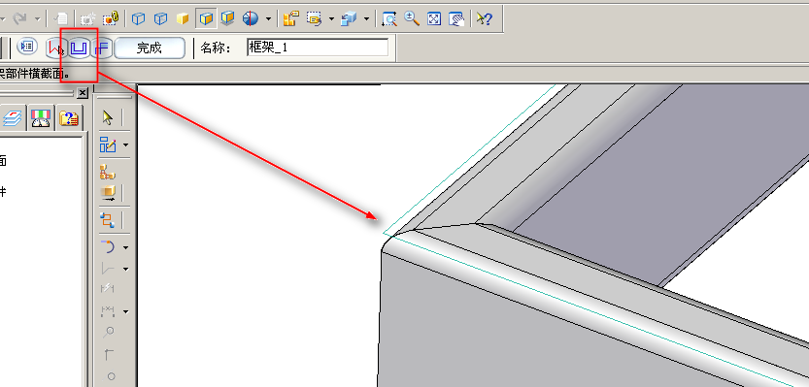Select the solid yellow shaded cube icon
Screen dimensions: 809x387
[183, 19]
